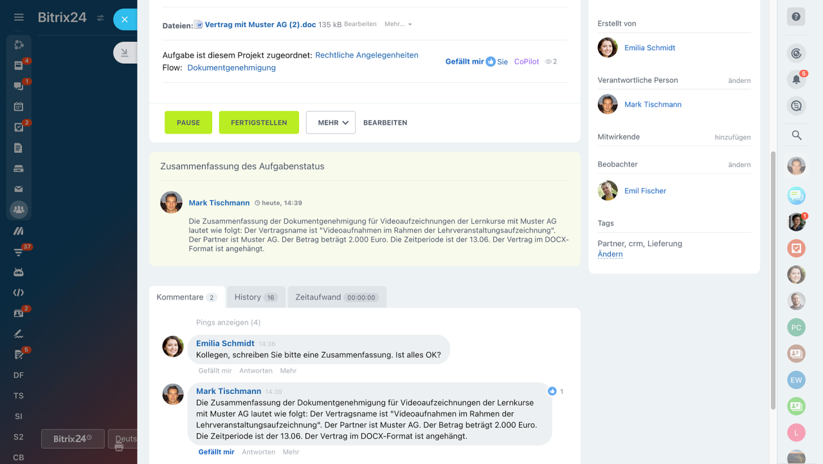Click the FERTIGSTELLEN button
Image resolution: width=823 pixels, height=464 pixels.
(258, 122)
